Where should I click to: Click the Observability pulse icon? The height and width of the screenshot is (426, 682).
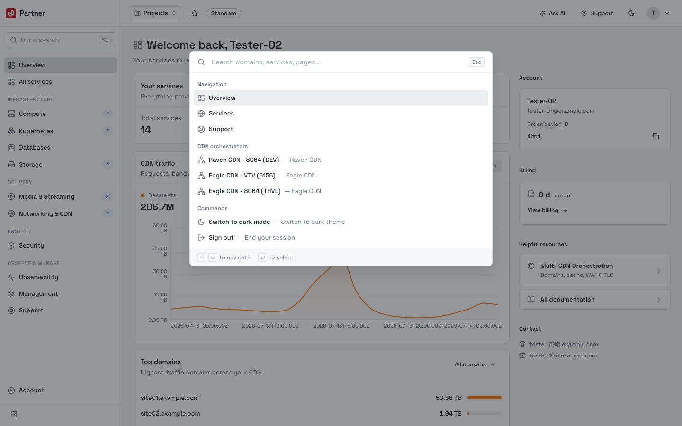(x=11, y=277)
